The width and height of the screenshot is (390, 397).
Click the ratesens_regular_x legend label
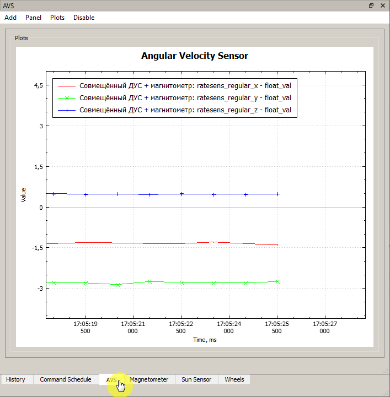pyautogui.click(x=185, y=86)
